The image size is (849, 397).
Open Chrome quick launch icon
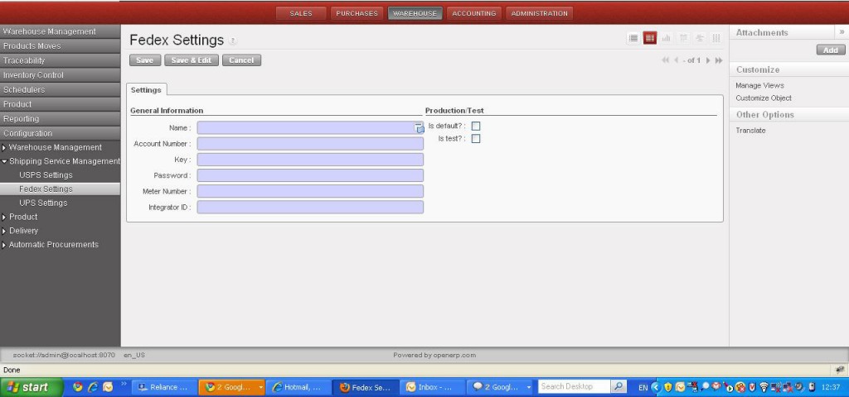(78, 387)
